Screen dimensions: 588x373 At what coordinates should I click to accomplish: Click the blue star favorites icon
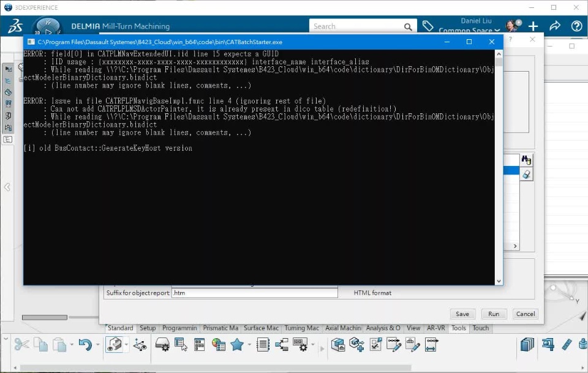point(237,344)
